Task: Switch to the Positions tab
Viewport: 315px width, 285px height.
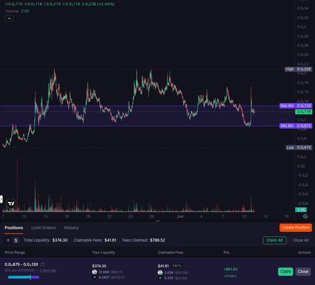Action: click(14, 228)
